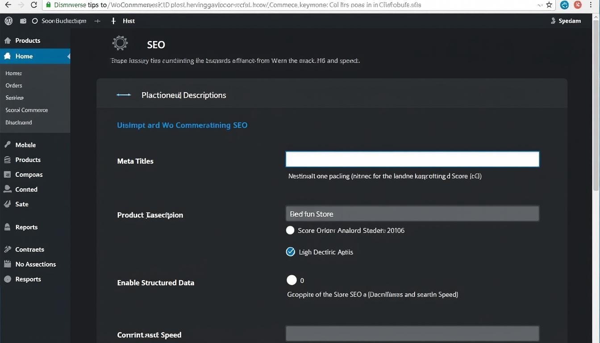Click the Conted sidebar user icon
Viewport: 600px width, 343px height.
pos(7,189)
